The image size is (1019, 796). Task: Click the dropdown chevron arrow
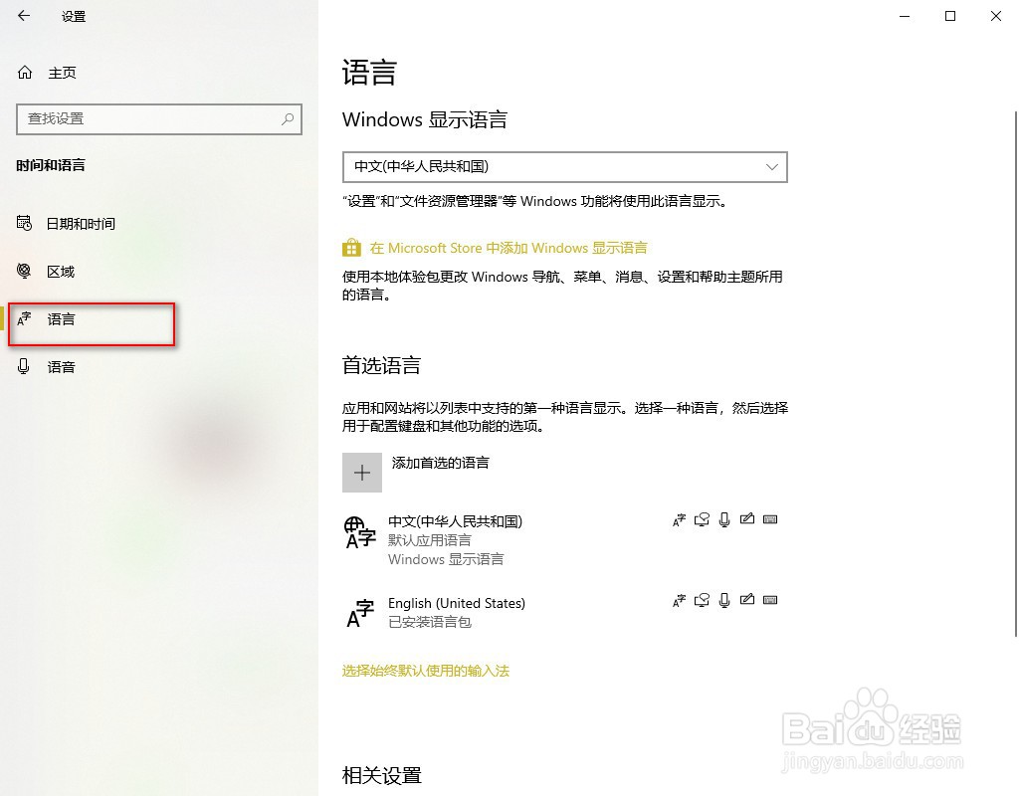tap(771, 167)
